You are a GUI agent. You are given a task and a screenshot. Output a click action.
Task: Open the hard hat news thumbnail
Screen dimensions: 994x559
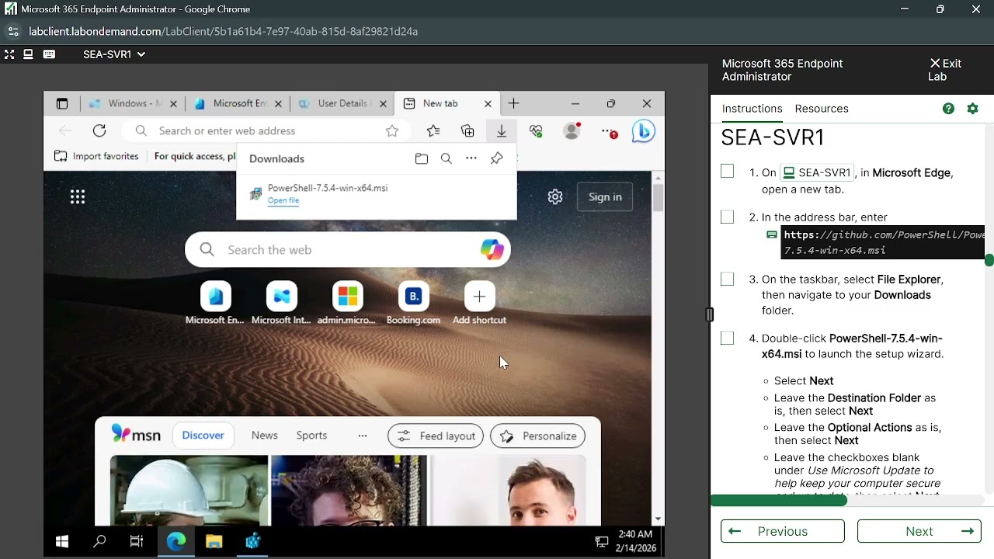pos(189,490)
